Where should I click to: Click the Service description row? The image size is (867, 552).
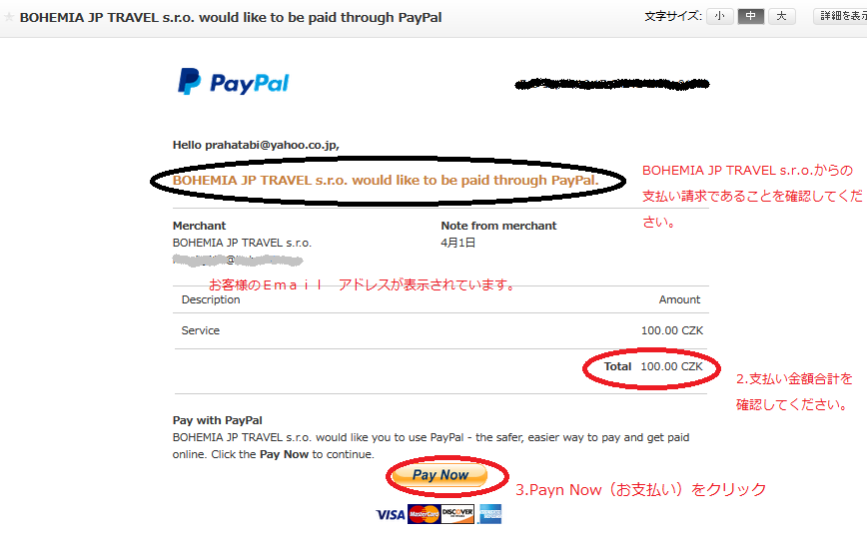(440, 330)
